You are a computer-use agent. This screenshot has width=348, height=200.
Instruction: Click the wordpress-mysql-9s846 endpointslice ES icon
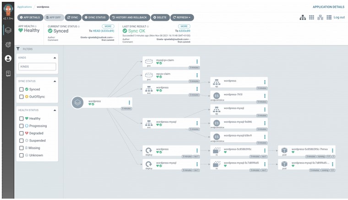click(217, 123)
